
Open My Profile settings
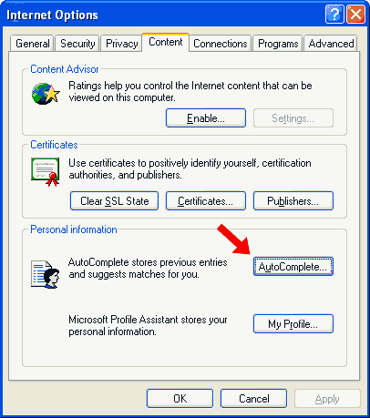[293, 323]
